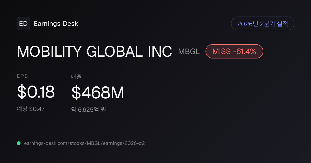Click the MOBILITY GLOBAL INC heading

95,51
